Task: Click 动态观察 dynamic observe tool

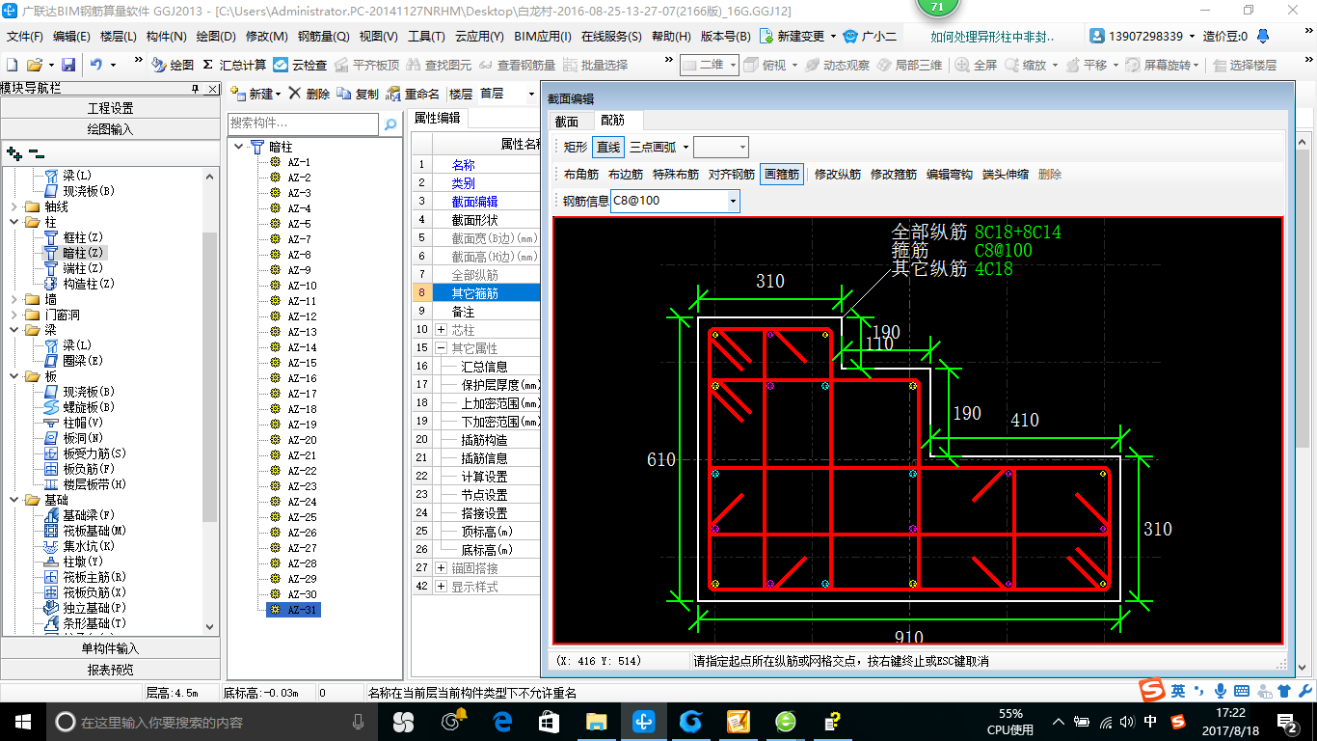Action: coord(837,65)
